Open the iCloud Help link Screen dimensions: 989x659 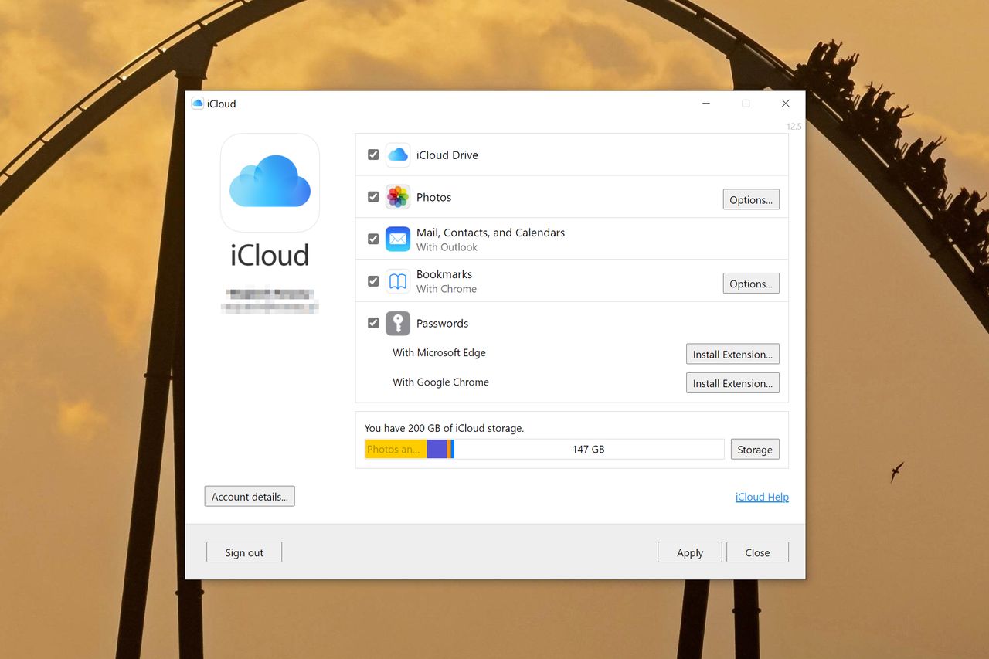(762, 497)
